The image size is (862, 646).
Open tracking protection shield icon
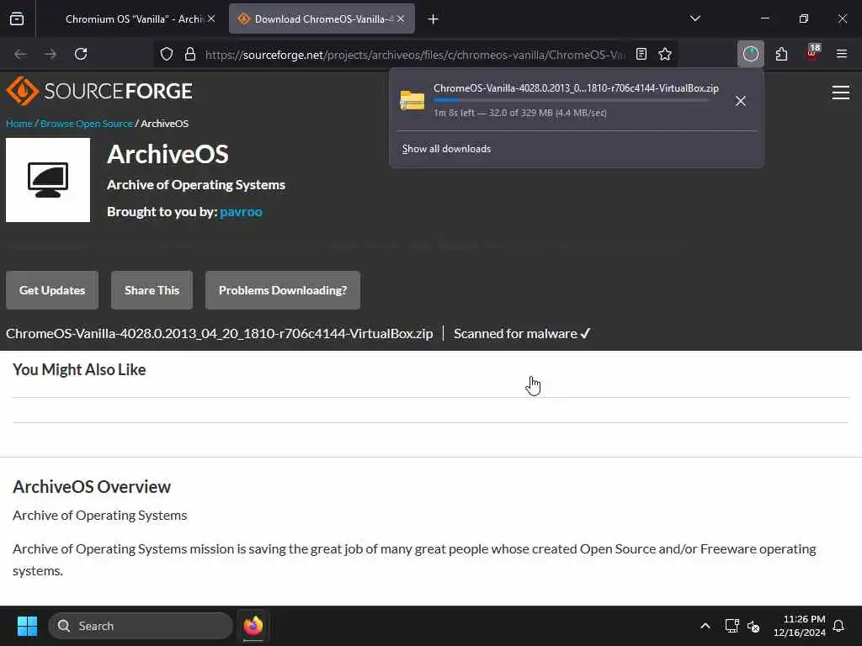pyautogui.click(x=167, y=54)
